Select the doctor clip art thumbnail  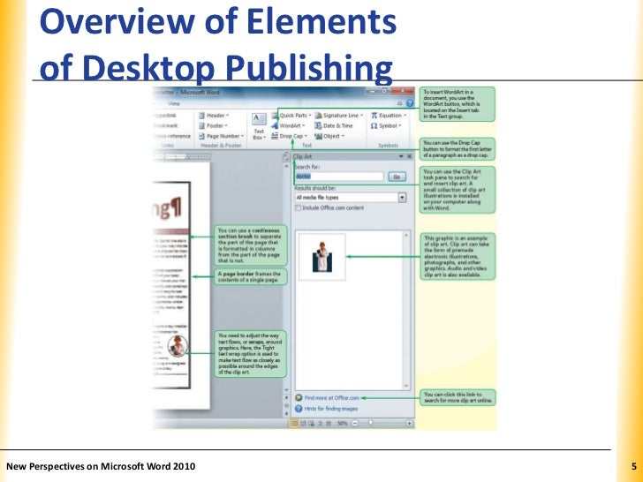pyautogui.click(x=322, y=257)
